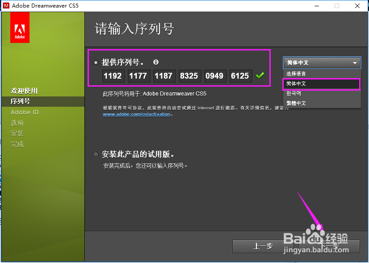The width and height of the screenshot is (369, 263).
Task: Click the 欢迎使用 step in the sidebar
Action: coord(24,91)
